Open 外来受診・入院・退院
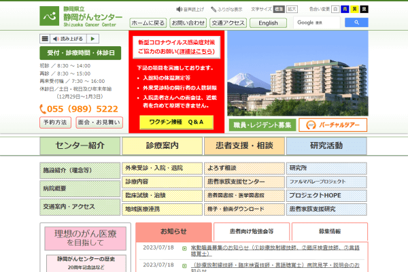The height and width of the screenshot is (272, 408). pos(162,169)
